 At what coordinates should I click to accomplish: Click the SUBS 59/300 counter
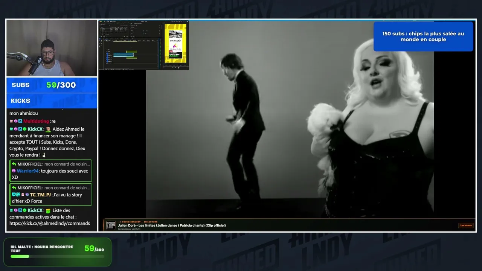coord(52,85)
